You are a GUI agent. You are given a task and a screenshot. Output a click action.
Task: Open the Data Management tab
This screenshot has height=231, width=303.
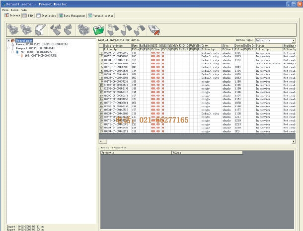tap(72, 16)
